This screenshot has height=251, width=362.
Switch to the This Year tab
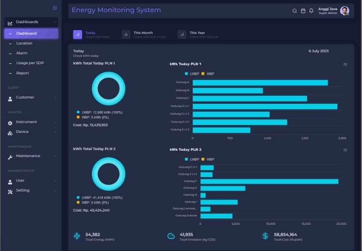pyautogui.click(x=198, y=34)
